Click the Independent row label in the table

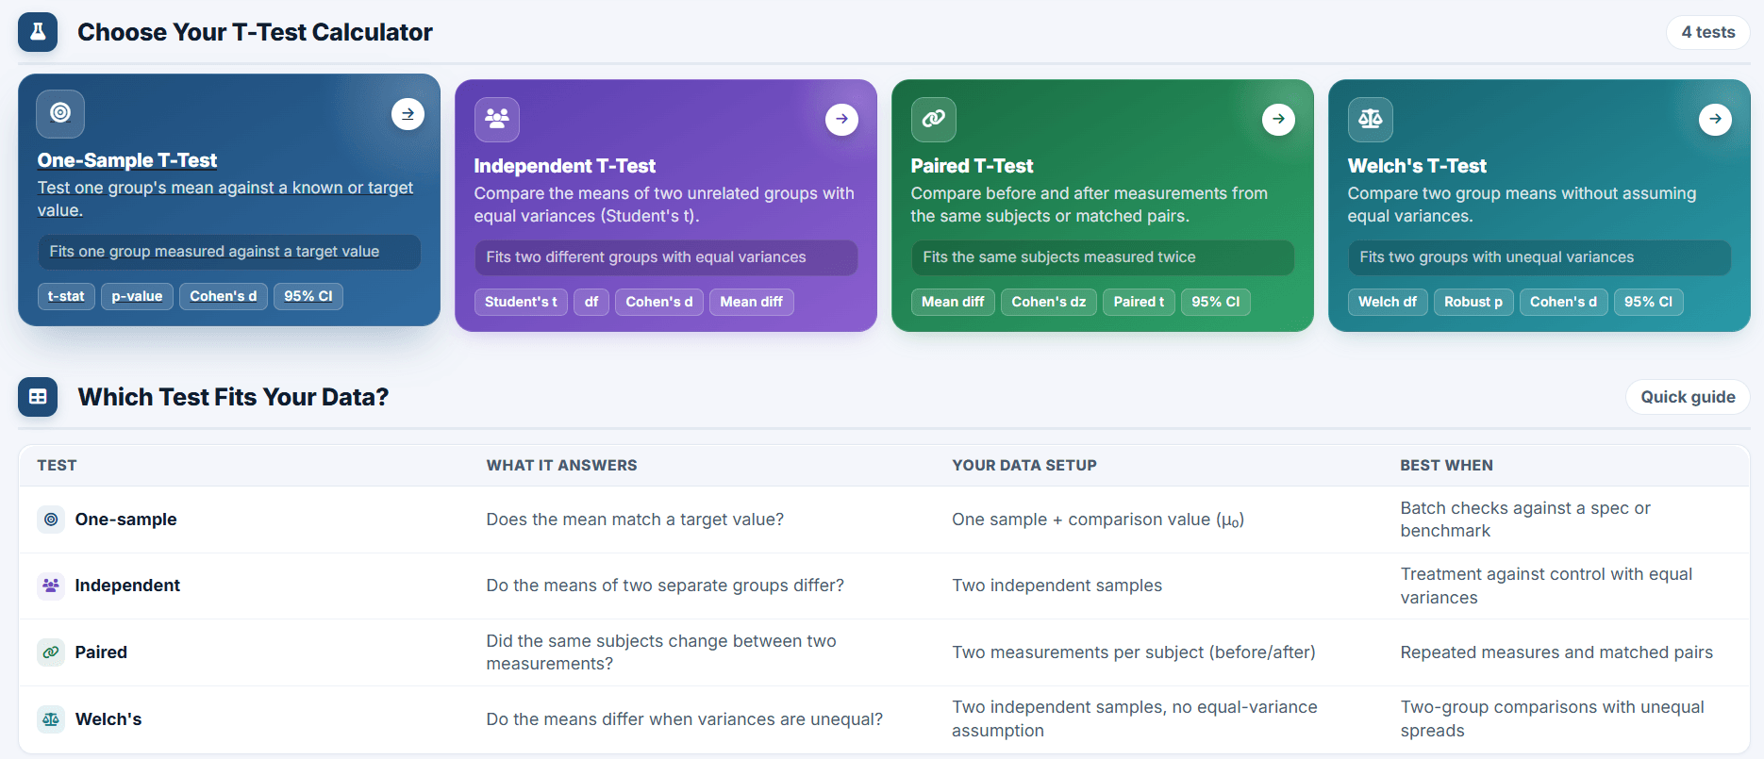127,586
